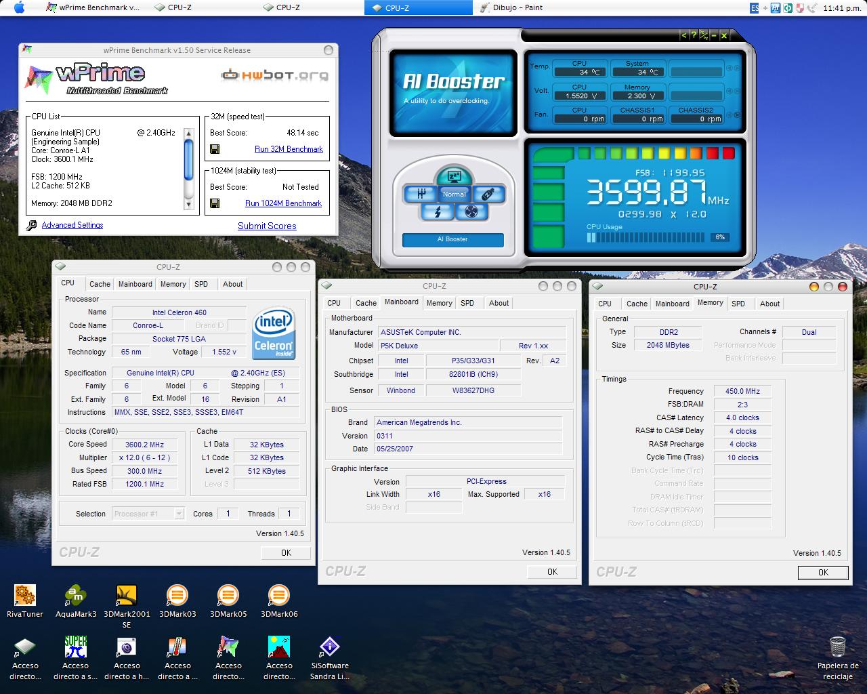Open the RivaTuner desktop shortcut
The width and height of the screenshot is (867, 694).
pyautogui.click(x=25, y=601)
